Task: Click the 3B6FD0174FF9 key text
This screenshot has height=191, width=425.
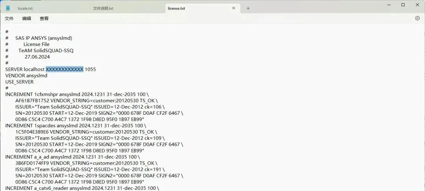Action: click(32, 163)
